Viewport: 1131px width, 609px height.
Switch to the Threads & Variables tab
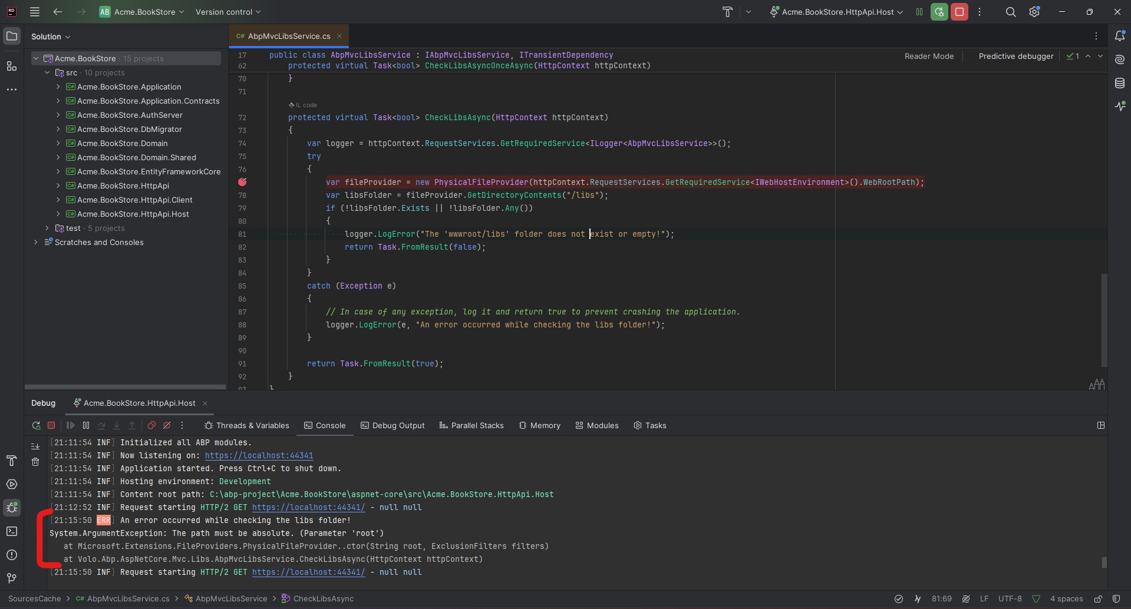tap(246, 425)
